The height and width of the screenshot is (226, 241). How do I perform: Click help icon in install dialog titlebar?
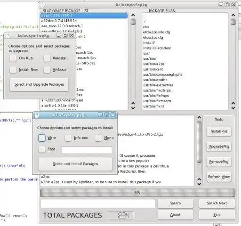click(x=37, y=115)
